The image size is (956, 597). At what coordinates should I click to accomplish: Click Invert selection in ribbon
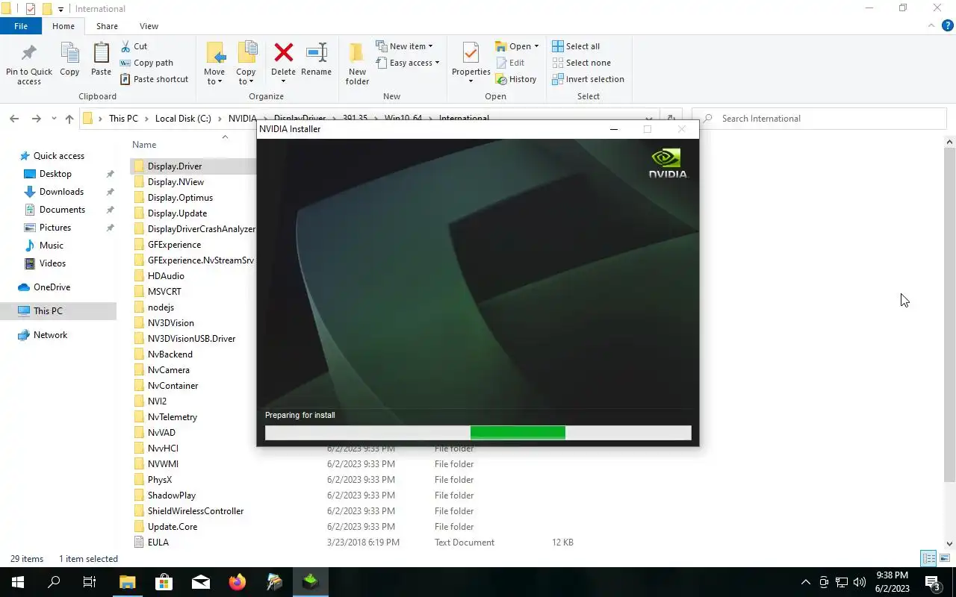tap(588, 79)
